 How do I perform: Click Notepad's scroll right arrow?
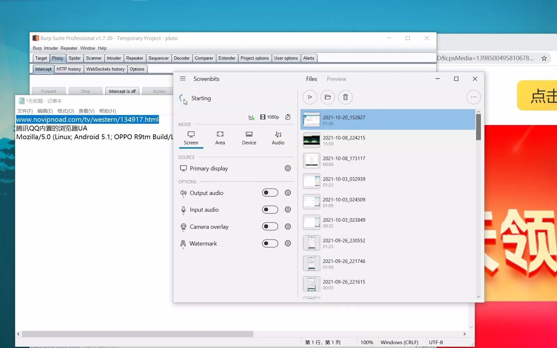(464, 334)
